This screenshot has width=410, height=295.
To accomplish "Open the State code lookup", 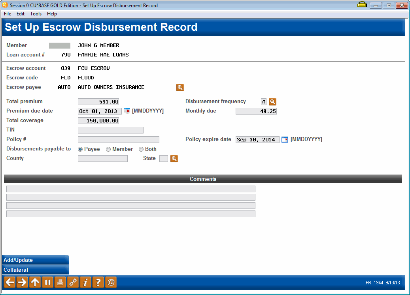I will click(174, 158).
